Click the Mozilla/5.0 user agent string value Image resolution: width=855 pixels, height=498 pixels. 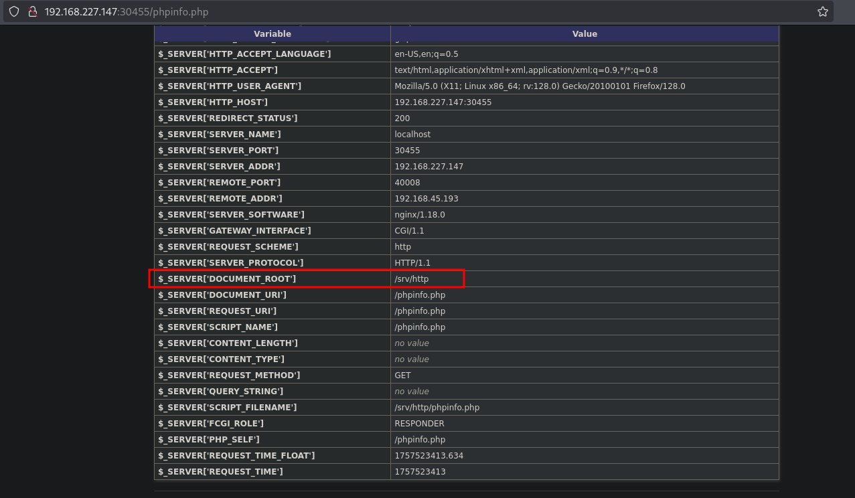pos(540,86)
